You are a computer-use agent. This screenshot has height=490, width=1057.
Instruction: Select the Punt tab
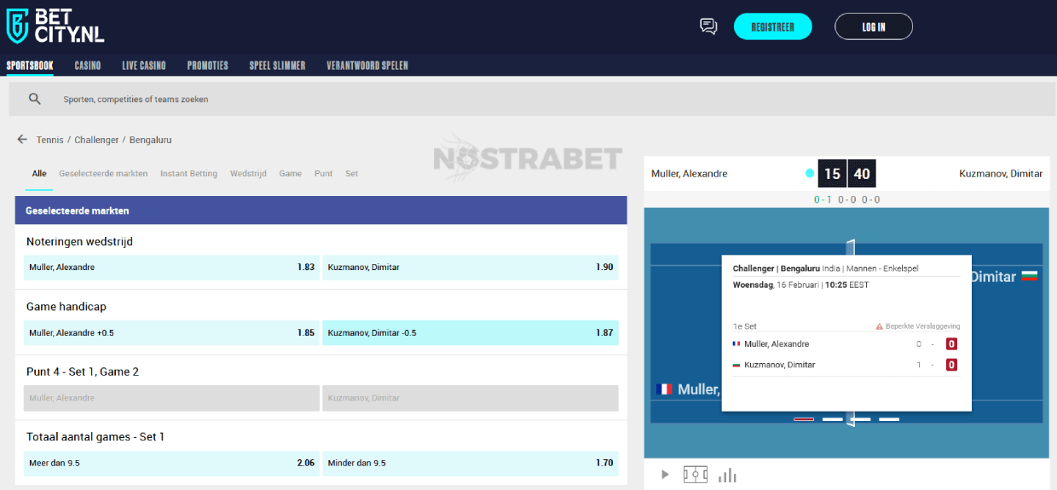(x=323, y=173)
